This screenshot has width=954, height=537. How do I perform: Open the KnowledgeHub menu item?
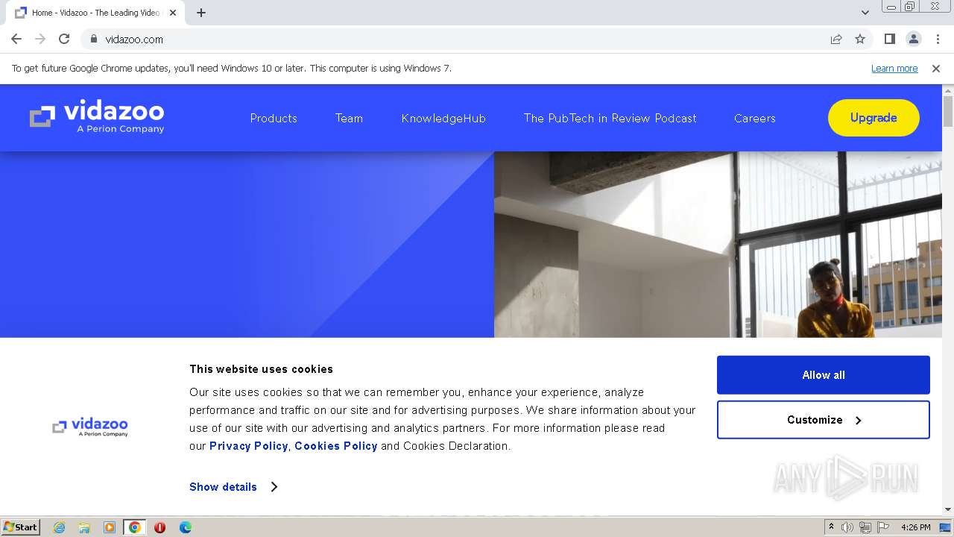443,118
